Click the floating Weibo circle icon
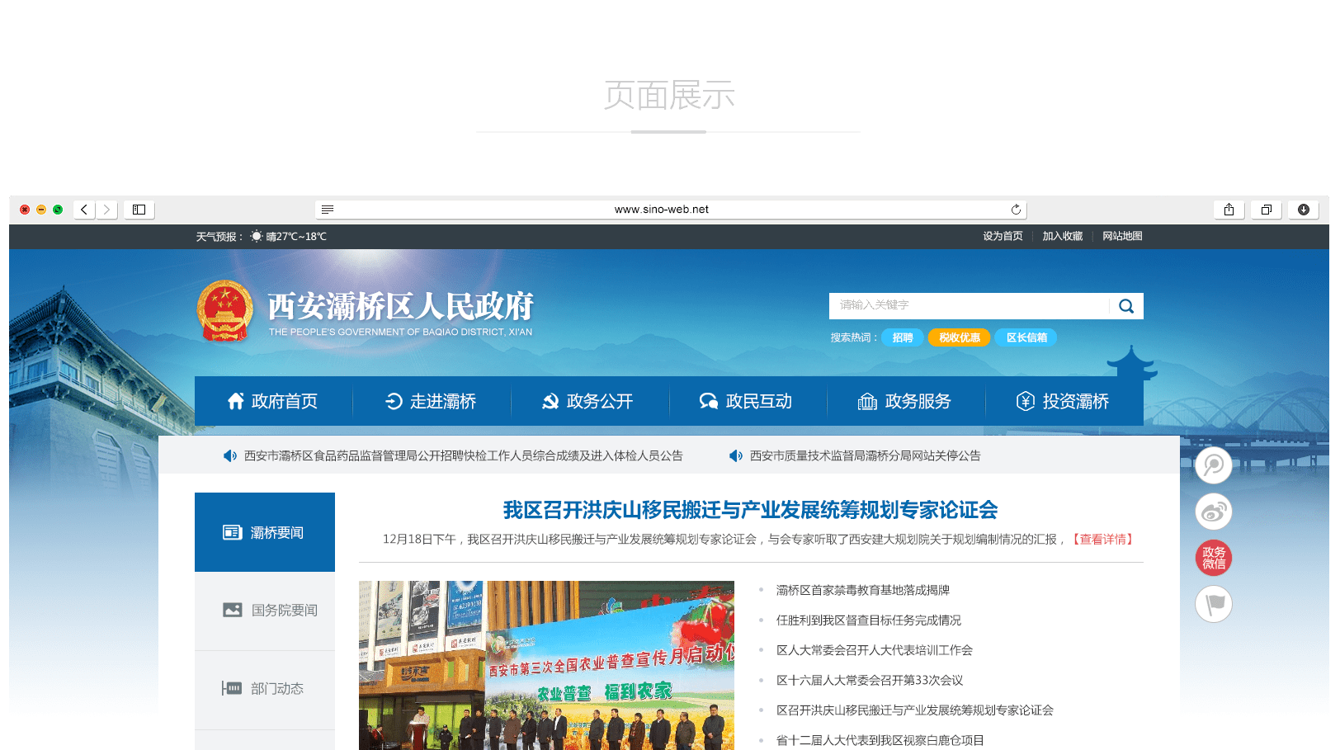Screen dimensions: 1340x750 [1214, 512]
